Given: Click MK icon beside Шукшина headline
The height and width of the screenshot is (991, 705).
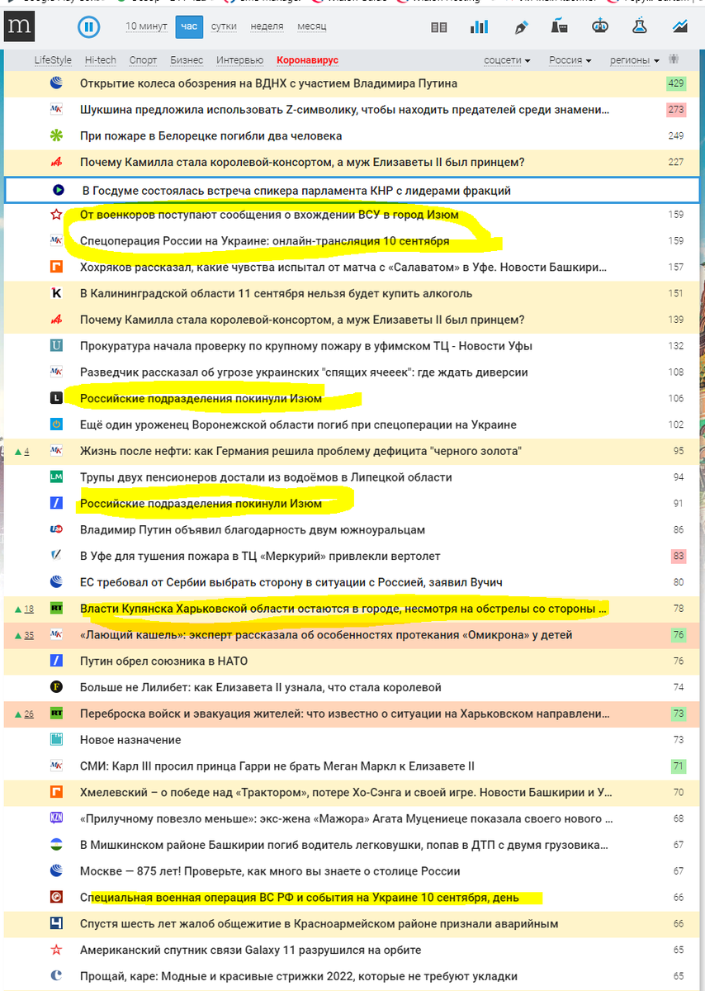Looking at the screenshot, I should [x=56, y=110].
